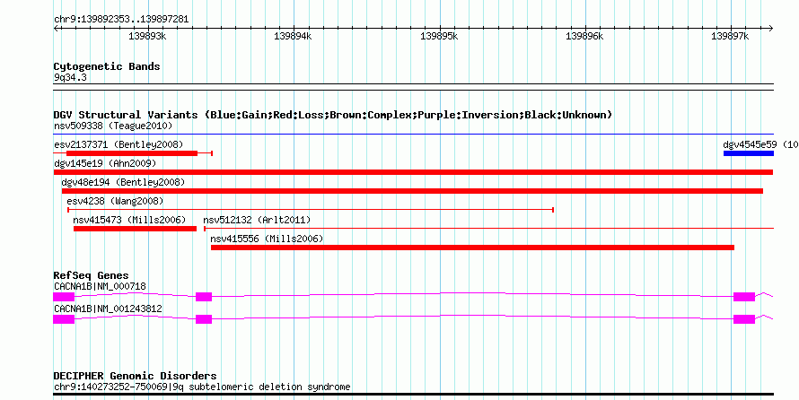Click the red esv2137371 loss bar

(132, 153)
